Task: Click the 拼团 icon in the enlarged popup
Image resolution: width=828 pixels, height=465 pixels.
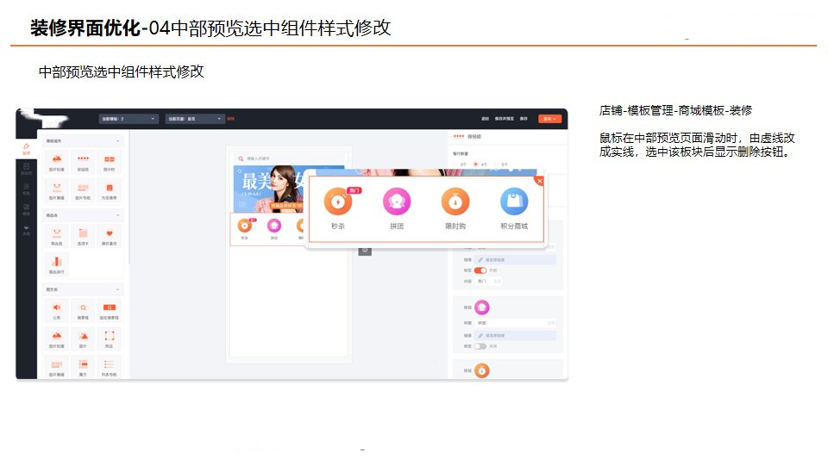Action: pos(397,201)
